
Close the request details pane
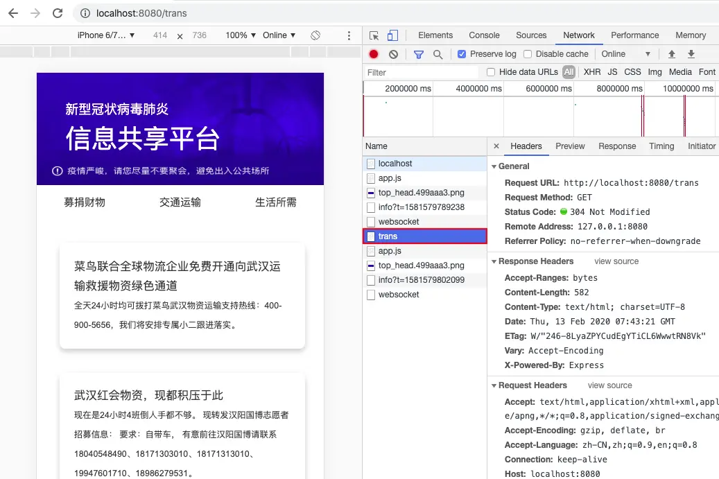[x=496, y=146]
